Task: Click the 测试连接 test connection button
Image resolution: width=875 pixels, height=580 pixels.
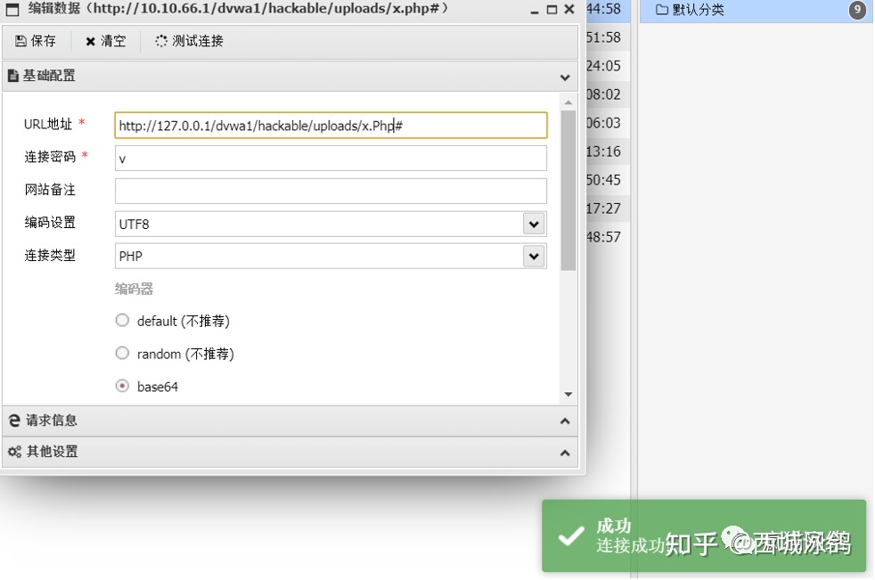Action: point(189,41)
